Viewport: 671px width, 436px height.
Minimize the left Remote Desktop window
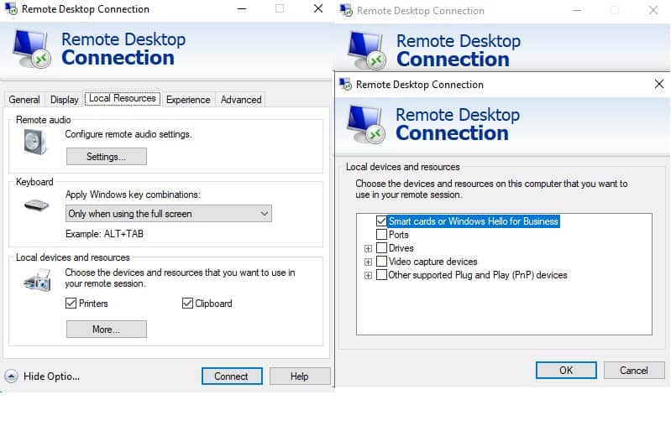click(x=242, y=8)
